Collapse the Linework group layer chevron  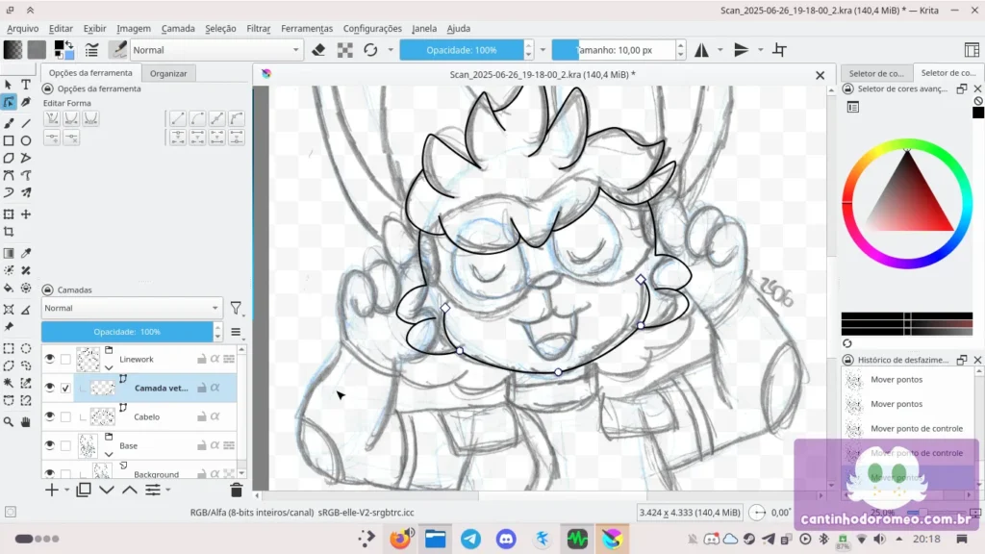point(109,367)
